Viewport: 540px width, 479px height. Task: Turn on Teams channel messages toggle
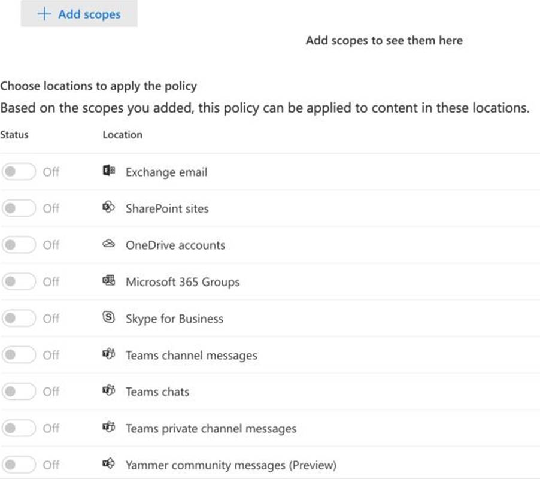[x=19, y=355]
